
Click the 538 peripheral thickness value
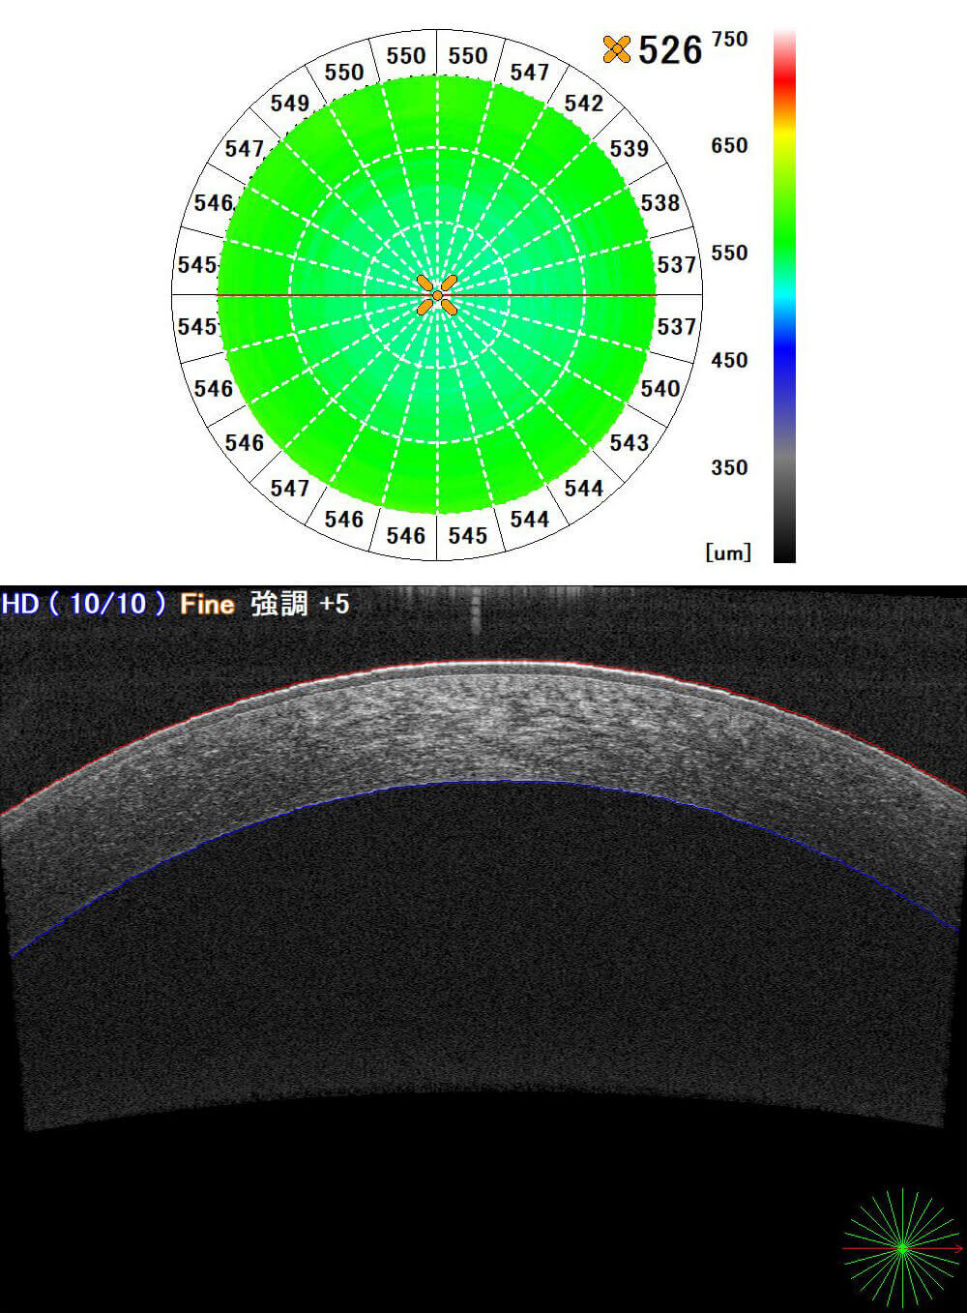click(x=659, y=203)
